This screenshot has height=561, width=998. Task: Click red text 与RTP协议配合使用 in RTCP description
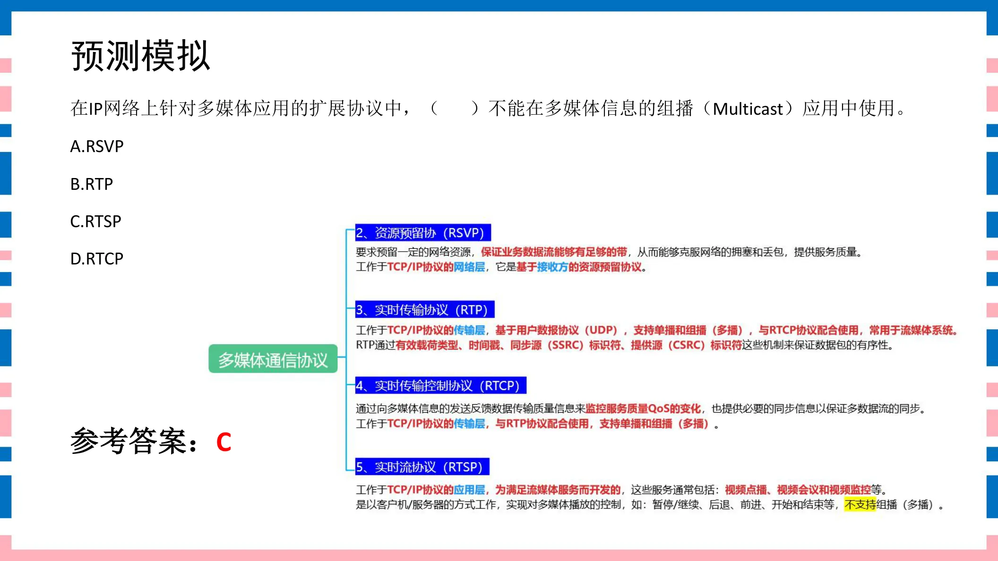click(x=542, y=424)
